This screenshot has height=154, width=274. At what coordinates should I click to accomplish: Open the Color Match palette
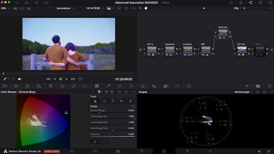point(16,86)
